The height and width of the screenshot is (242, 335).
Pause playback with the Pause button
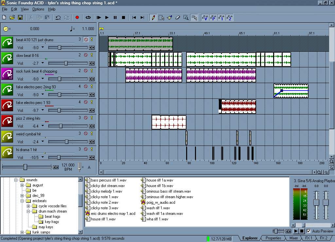tap(115, 18)
